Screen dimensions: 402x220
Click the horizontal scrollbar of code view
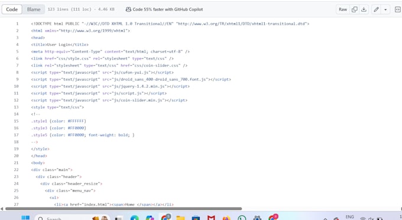(x=124, y=209)
